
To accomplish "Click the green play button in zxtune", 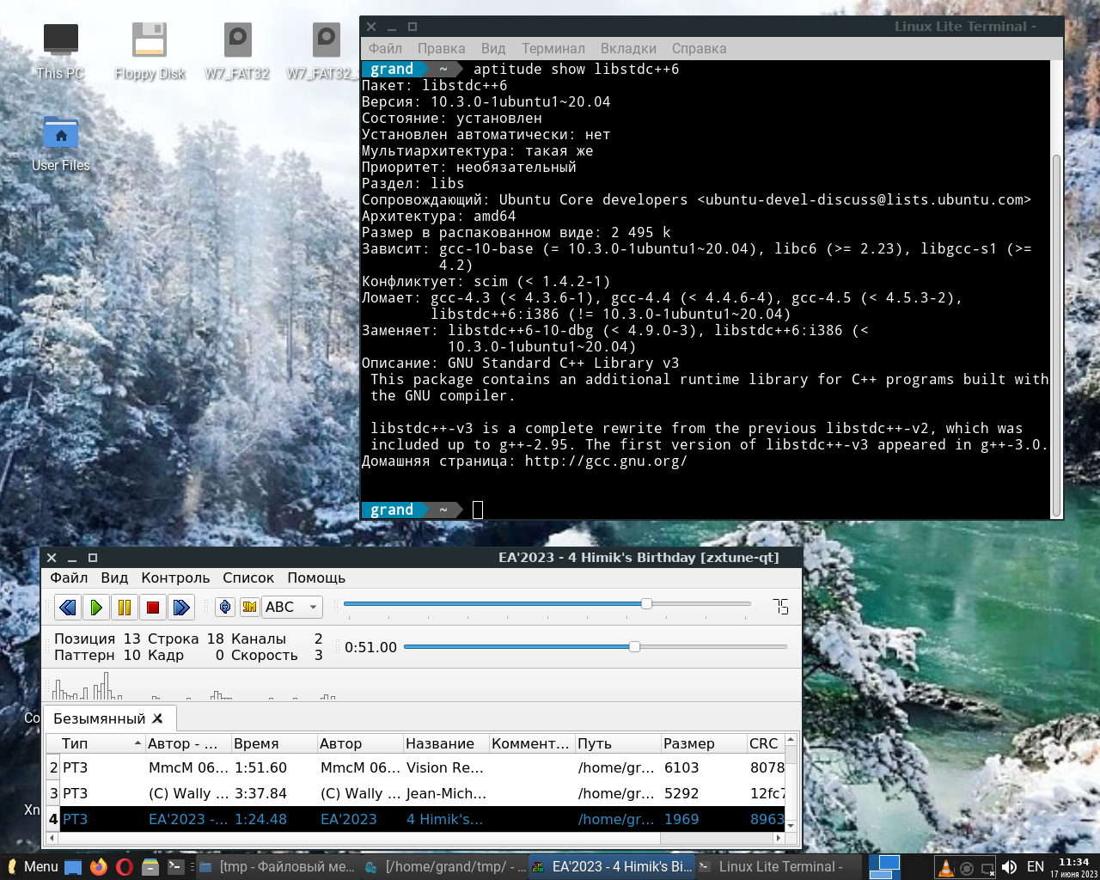I will [96, 607].
